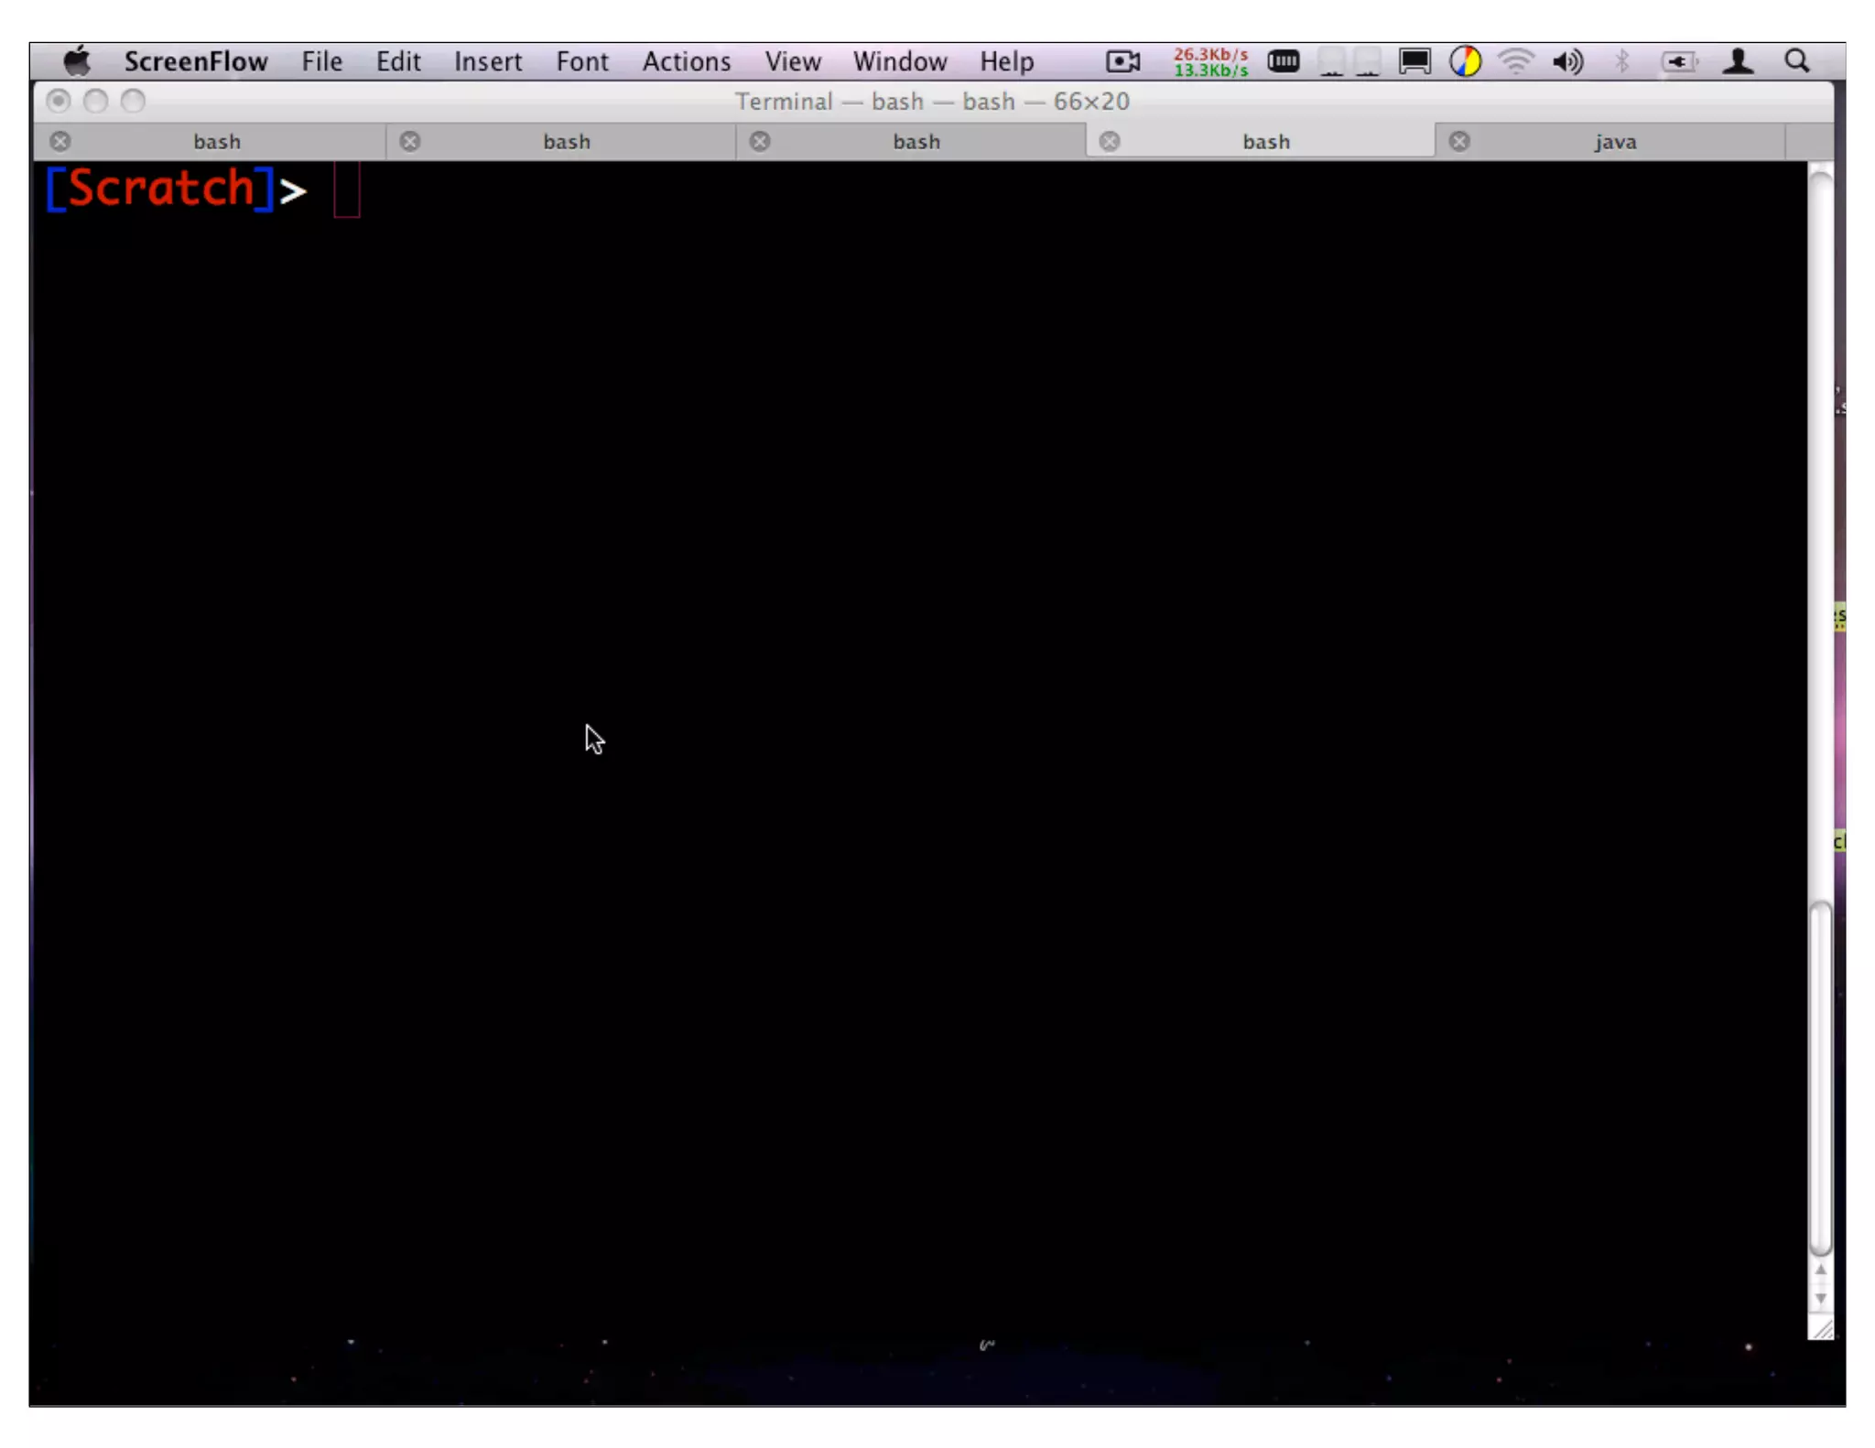
Task: Switch to the third bash tab
Action: point(916,142)
